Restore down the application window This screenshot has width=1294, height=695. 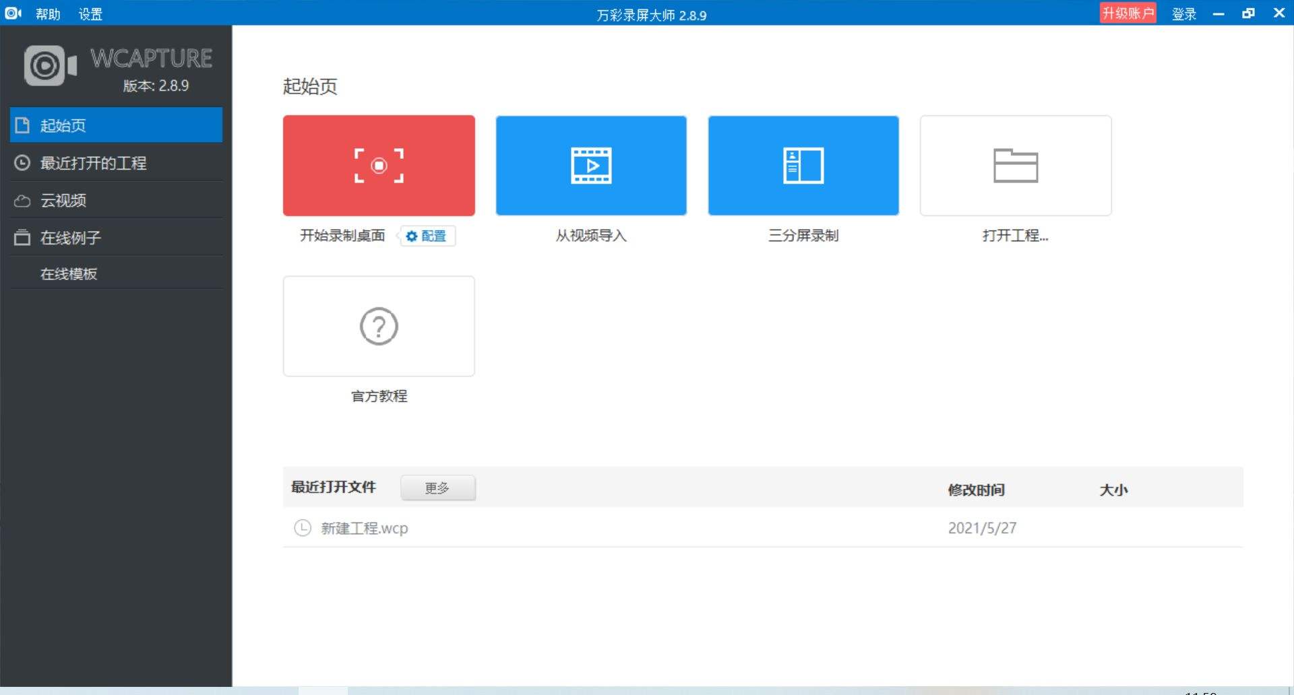point(1248,13)
